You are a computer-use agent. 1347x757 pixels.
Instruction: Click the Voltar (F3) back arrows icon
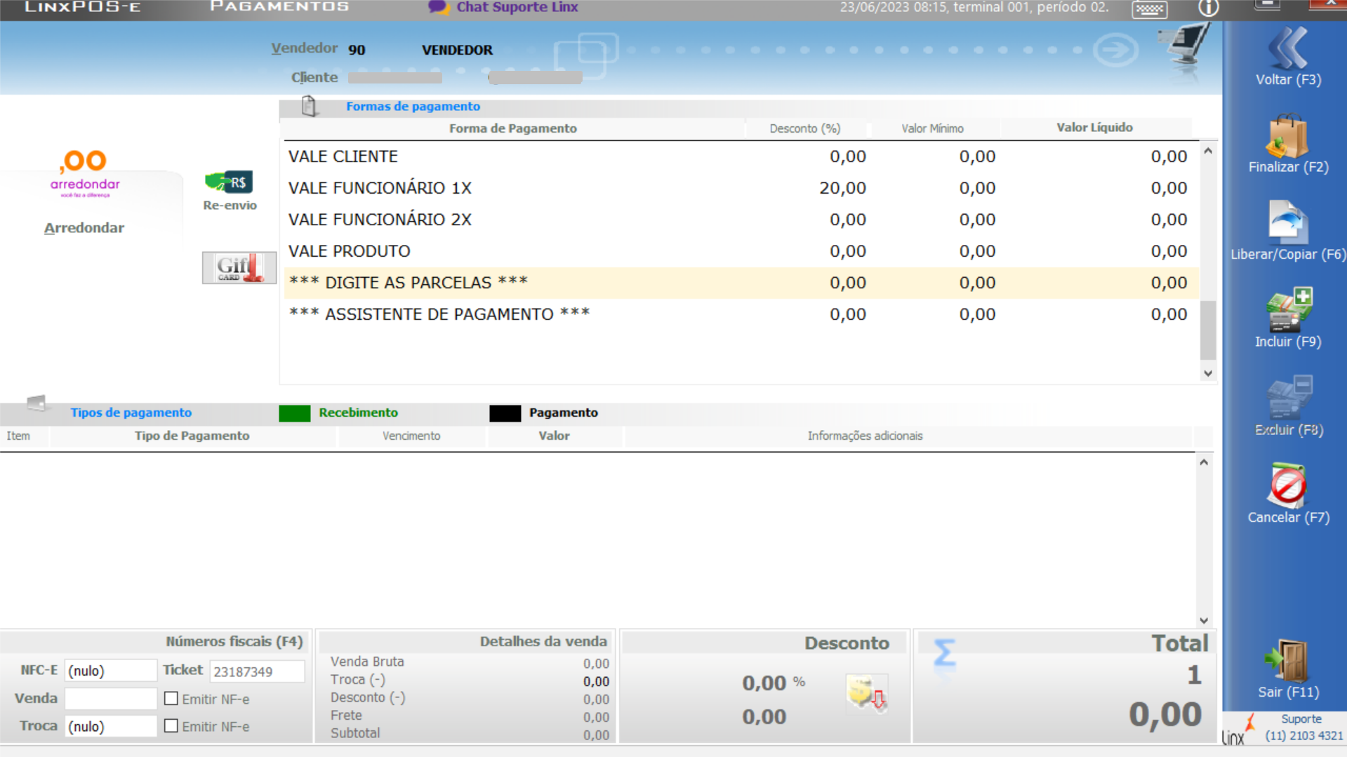(x=1288, y=47)
